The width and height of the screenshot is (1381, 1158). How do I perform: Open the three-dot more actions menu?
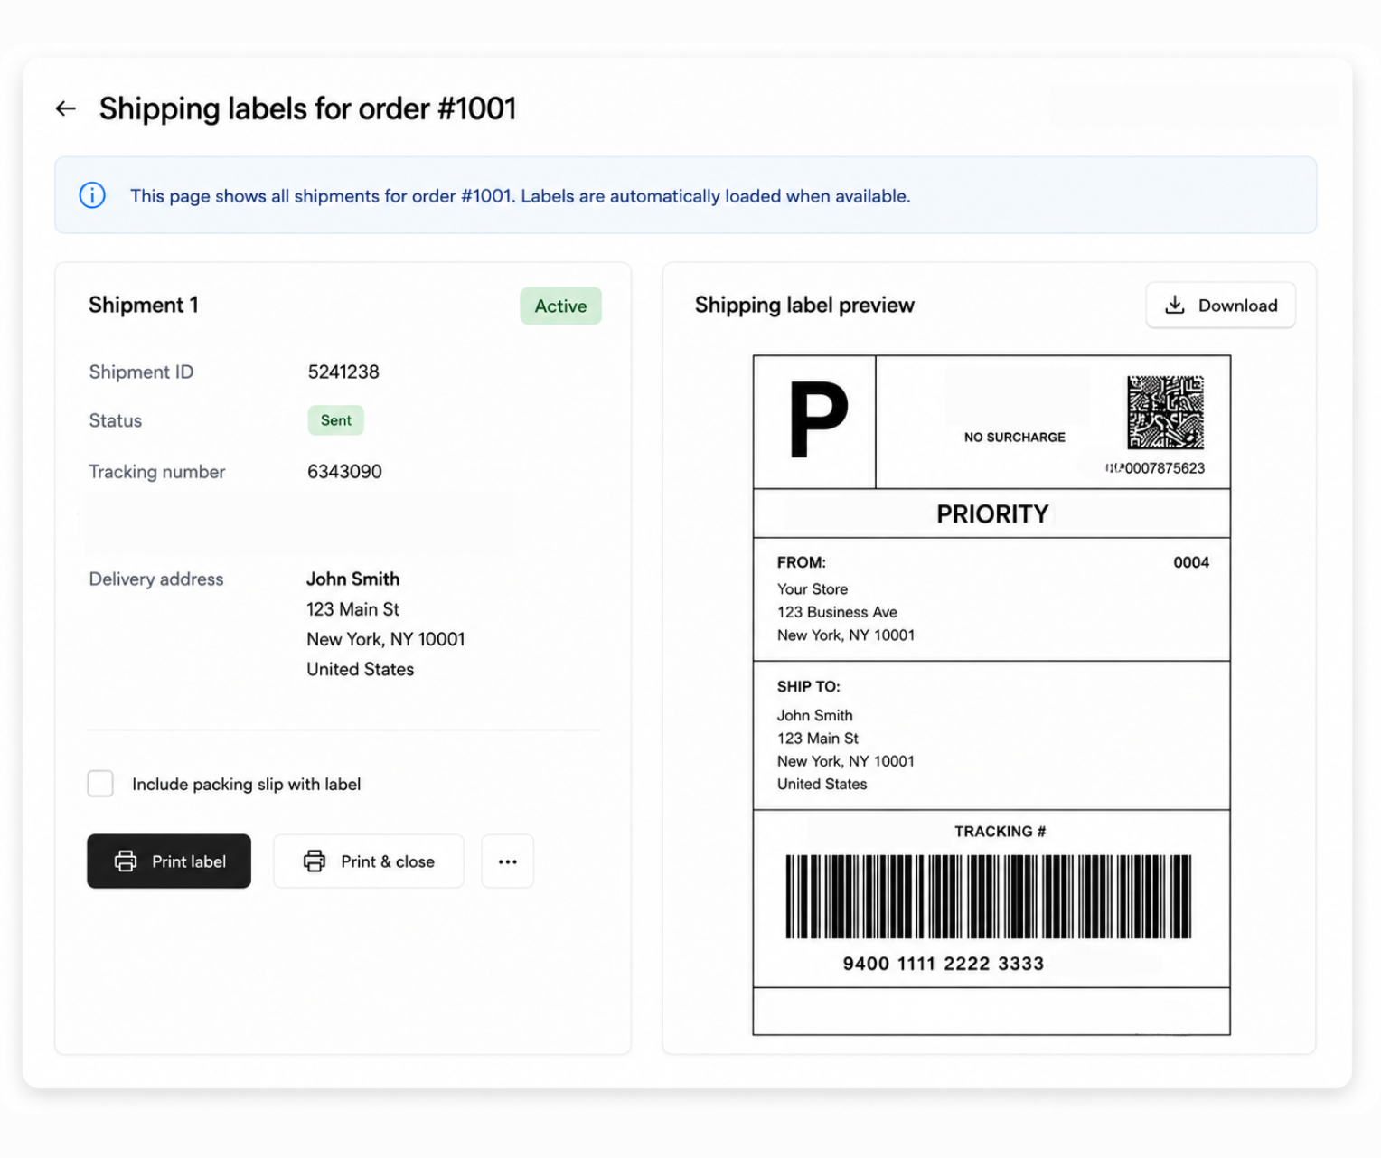click(507, 861)
